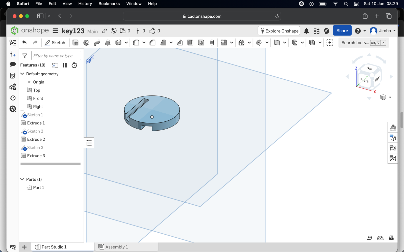Image resolution: width=404 pixels, height=252 pixels.
Task: Select the Revolve tool
Action: coord(86,43)
